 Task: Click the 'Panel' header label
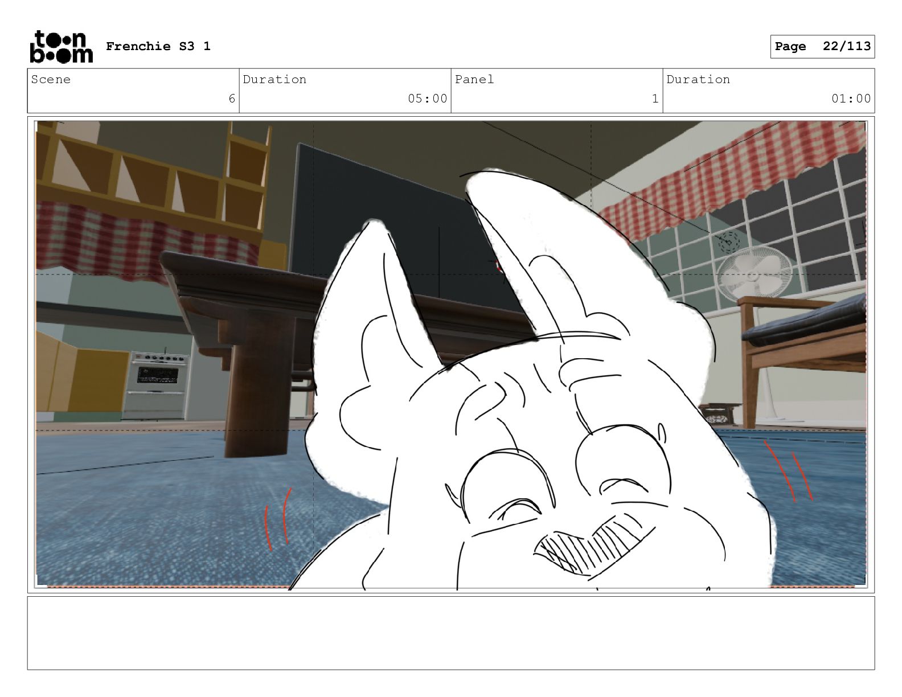(474, 80)
